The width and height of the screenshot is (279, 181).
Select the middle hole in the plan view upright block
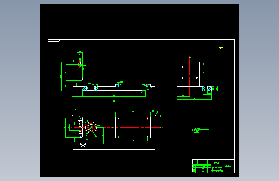80,128
